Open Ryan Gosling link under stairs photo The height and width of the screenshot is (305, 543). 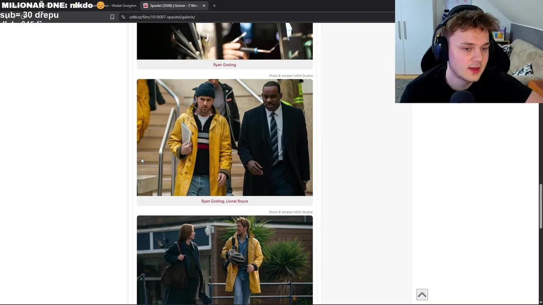(213, 201)
